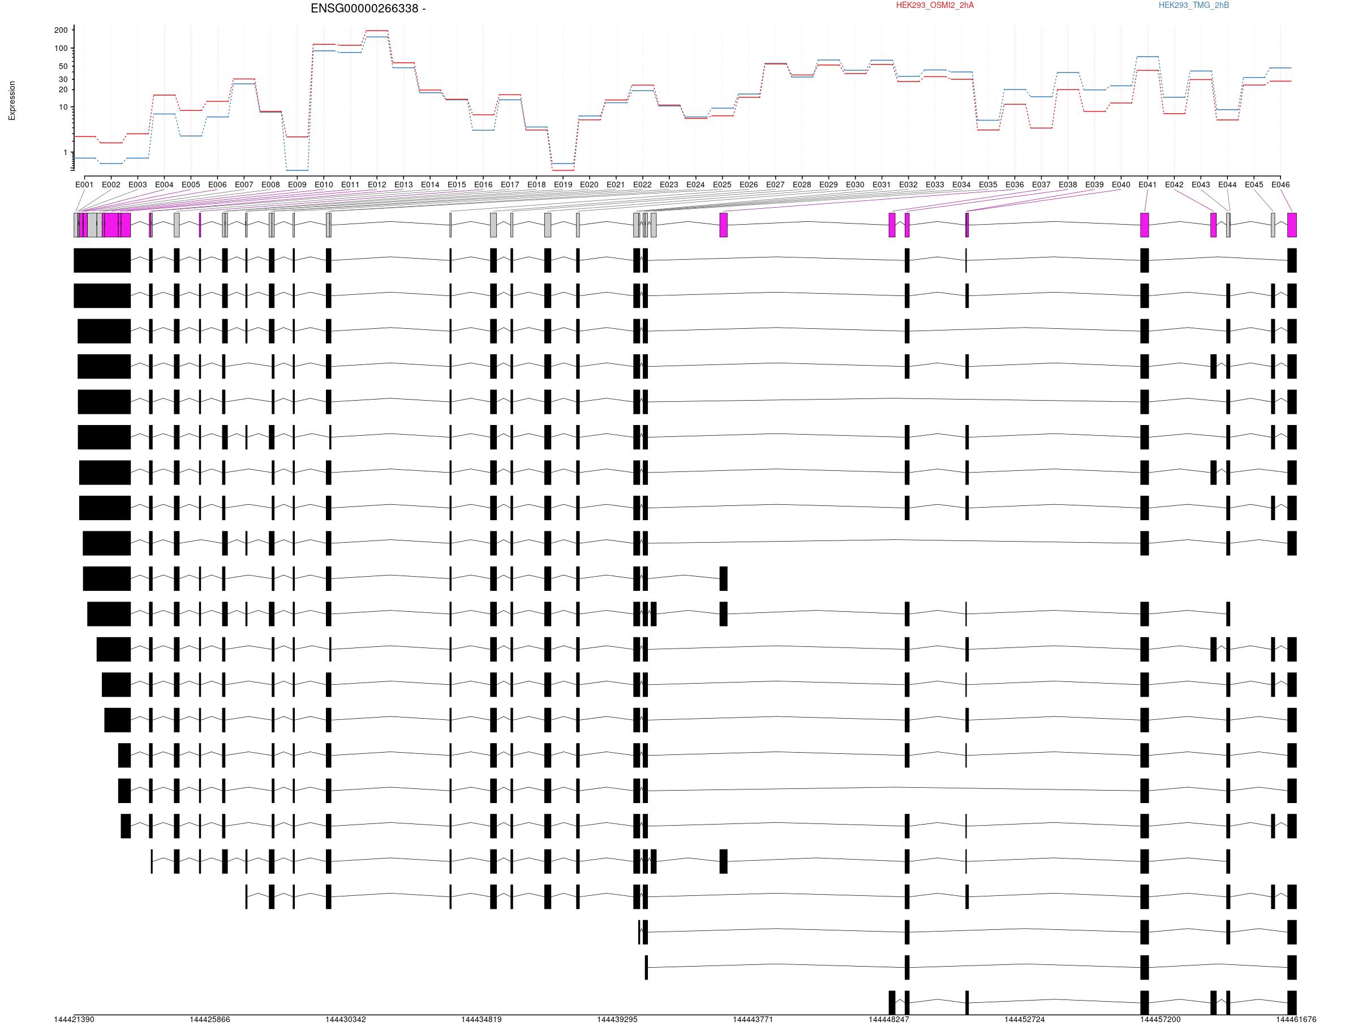1358x1030 pixels.
Task: Click exon label E016
Action: [483, 184]
